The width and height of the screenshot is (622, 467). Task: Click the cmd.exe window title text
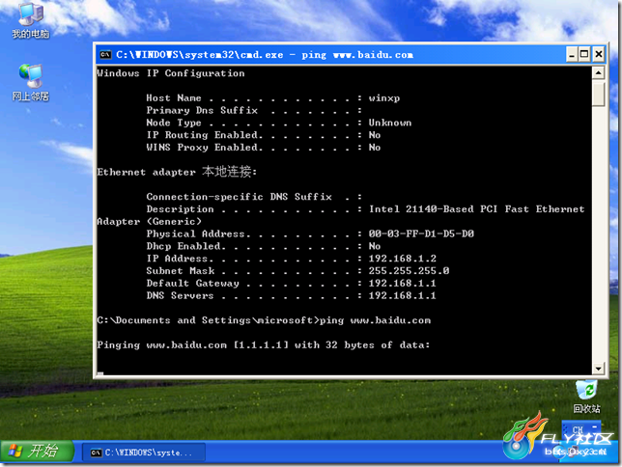point(265,55)
